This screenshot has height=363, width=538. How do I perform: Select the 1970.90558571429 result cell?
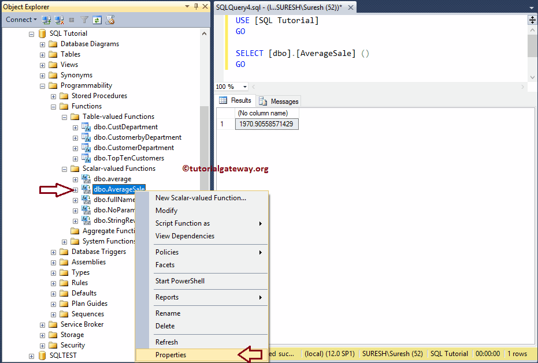coord(266,124)
